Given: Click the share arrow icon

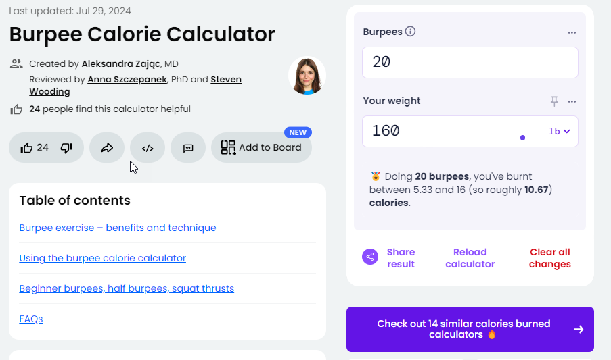Looking at the screenshot, I should pyautogui.click(x=107, y=148).
